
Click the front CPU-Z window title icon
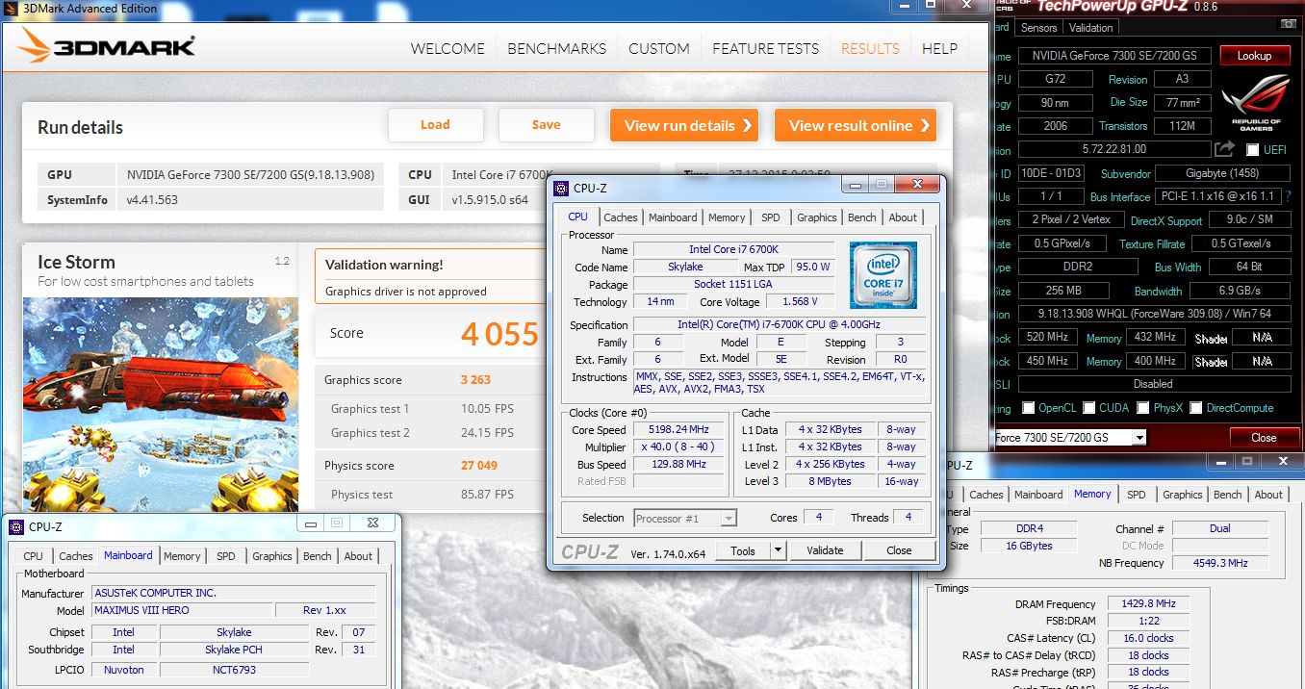click(561, 189)
